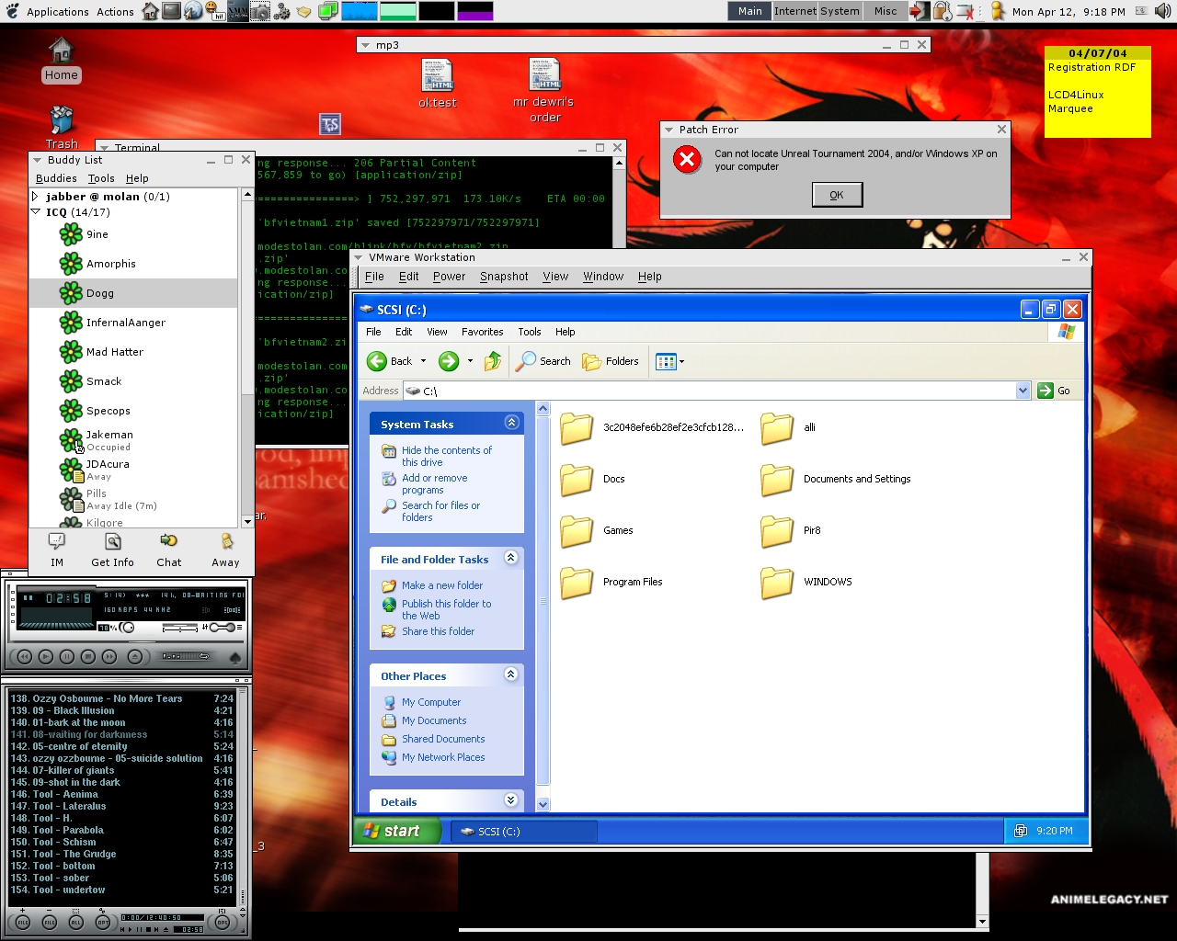The image size is (1177, 941).
Task: Click the Away button in Buddy List
Action: 225,550
